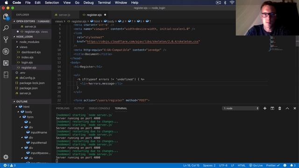The image size is (299, 168).
Task: Switch to PROBLEMS panel tab
Action: pos(63,108)
